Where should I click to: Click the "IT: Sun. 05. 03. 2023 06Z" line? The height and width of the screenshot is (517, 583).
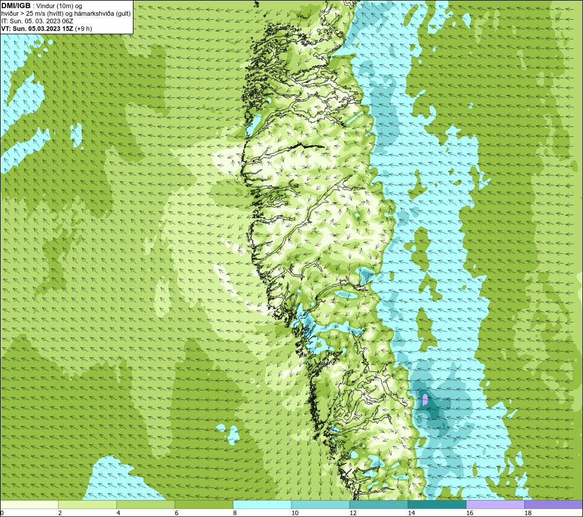[37, 21]
